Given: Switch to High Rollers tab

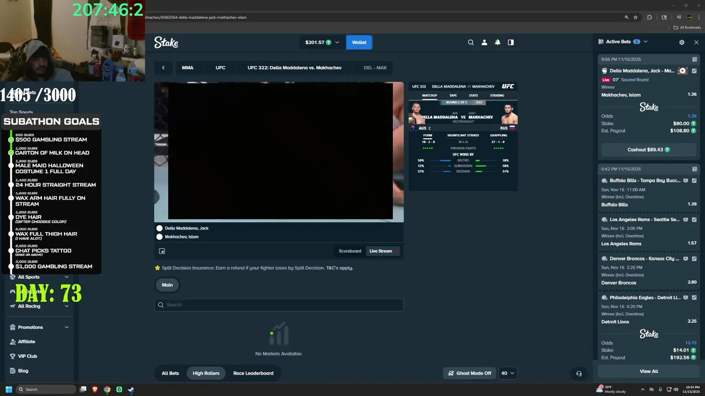Looking at the screenshot, I should click(x=206, y=373).
